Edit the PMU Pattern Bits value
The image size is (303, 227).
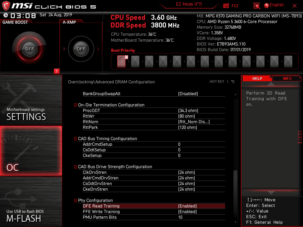tap(180, 217)
